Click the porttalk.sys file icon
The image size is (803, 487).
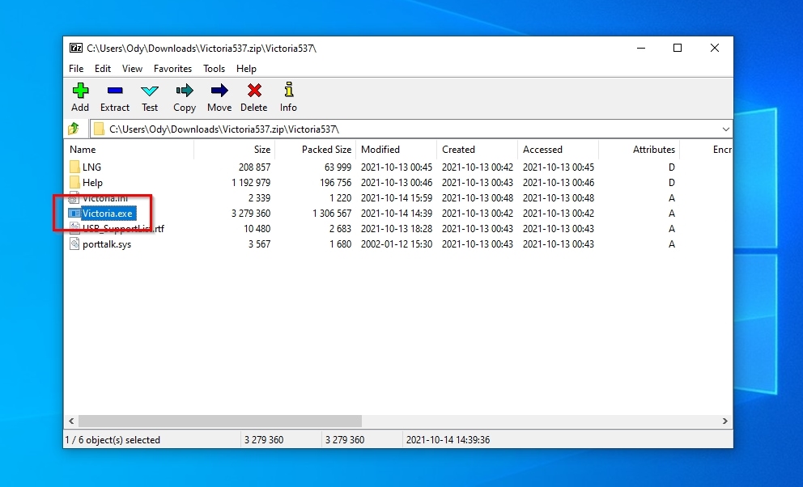coord(74,244)
